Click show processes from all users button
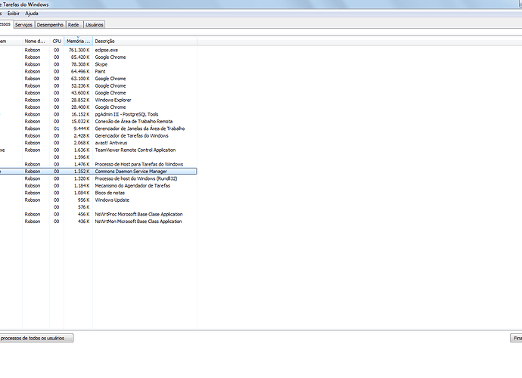The image size is (522, 378). coord(36,338)
